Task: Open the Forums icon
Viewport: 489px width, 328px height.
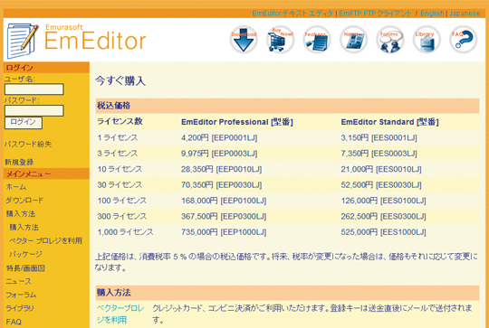Action: (389, 40)
